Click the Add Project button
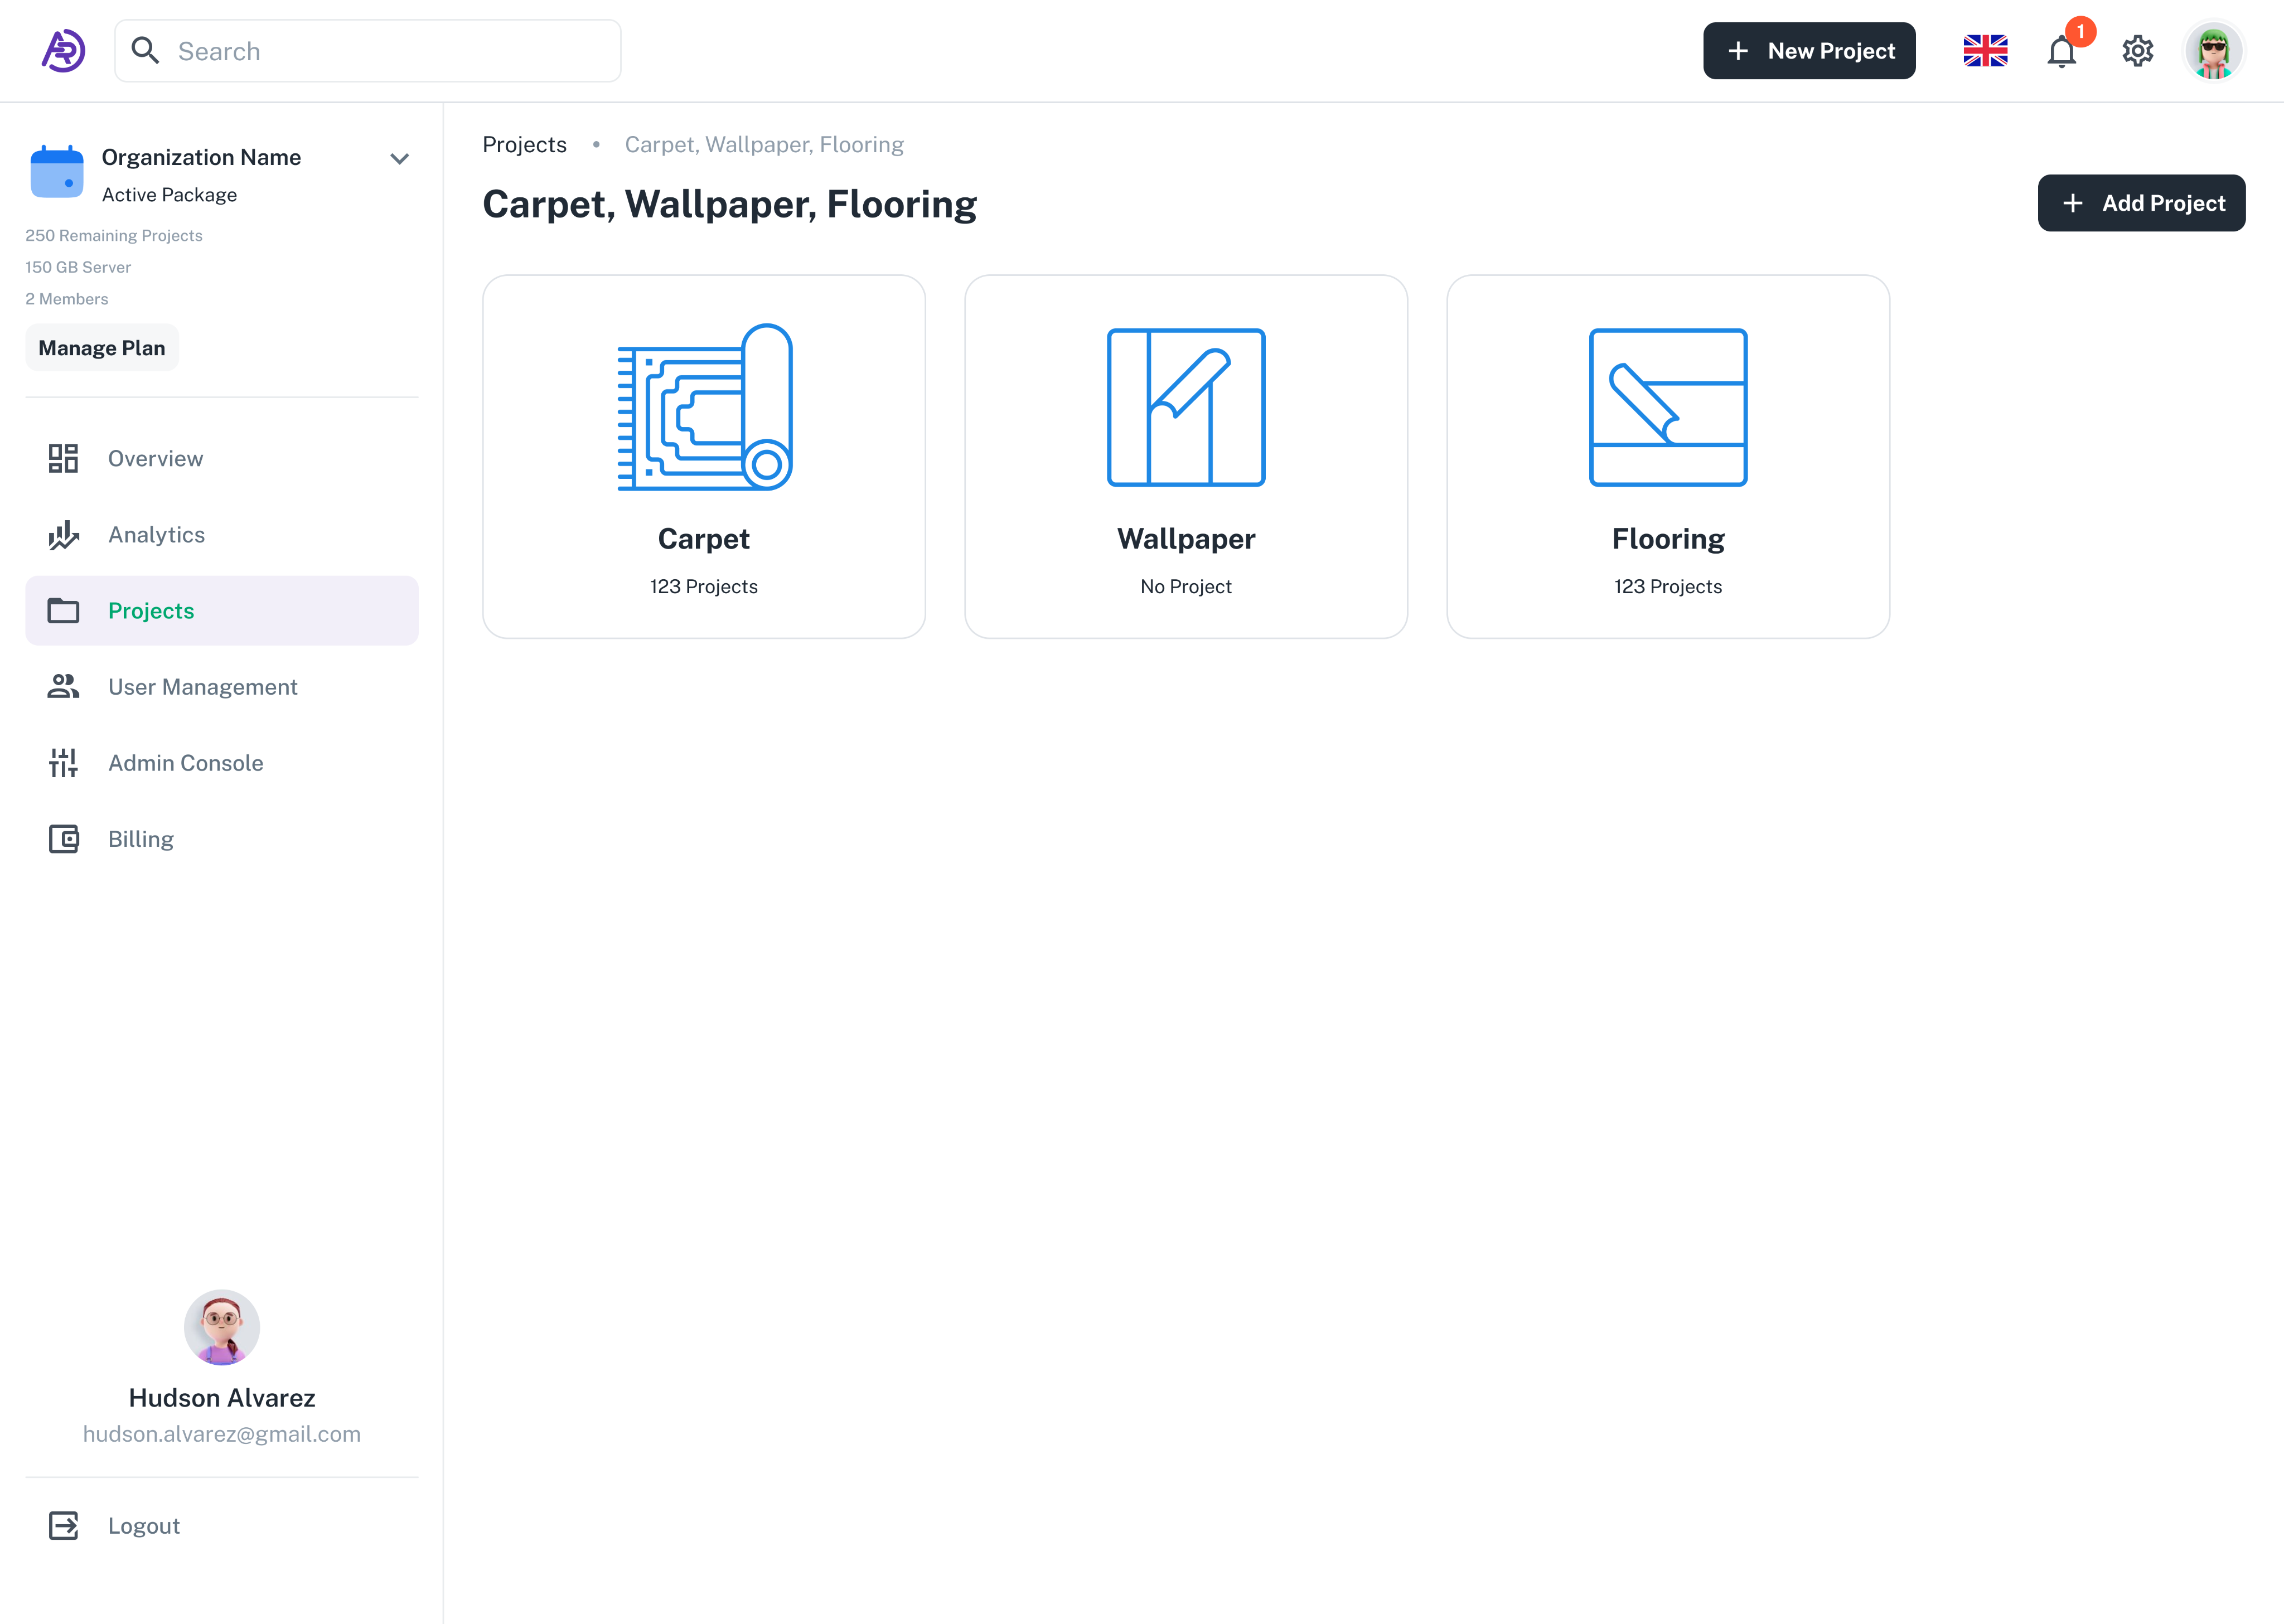The height and width of the screenshot is (1624, 2284). [x=2141, y=203]
